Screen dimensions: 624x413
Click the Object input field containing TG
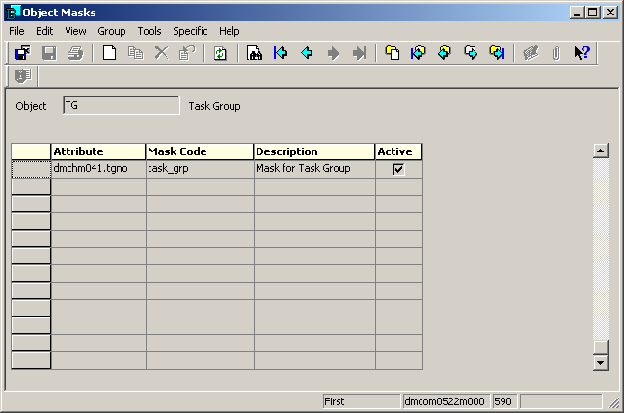121,106
